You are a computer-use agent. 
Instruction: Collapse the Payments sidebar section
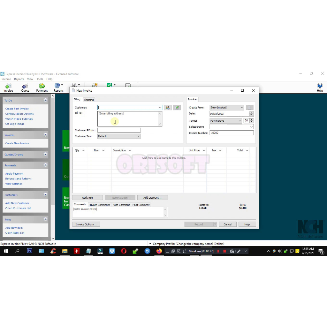click(45, 165)
